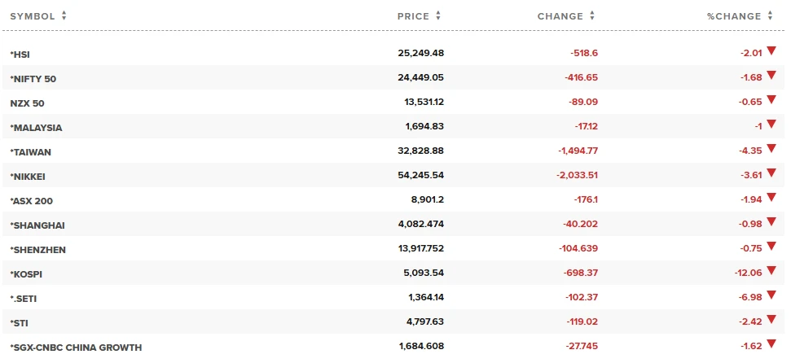Open the *ASX 200 symbol
Image resolution: width=791 pixels, height=363 pixels.
click(x=31, y=200)
